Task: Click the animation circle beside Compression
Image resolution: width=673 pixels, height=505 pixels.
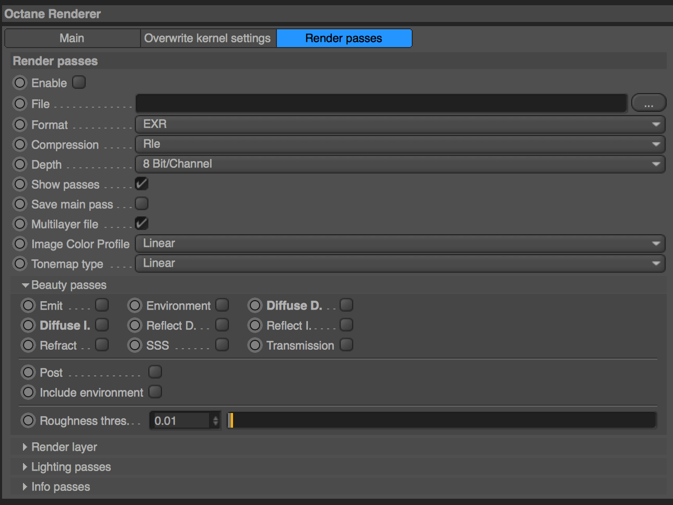Action: point(20,144)
